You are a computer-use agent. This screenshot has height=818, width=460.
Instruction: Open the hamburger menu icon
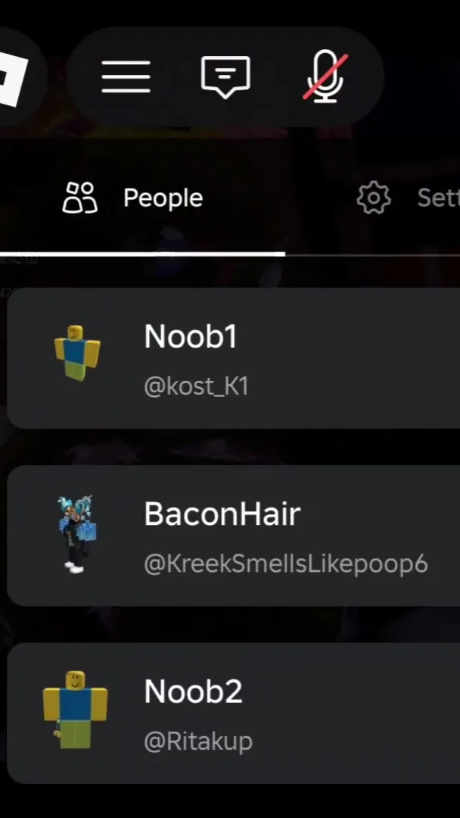[x=126, y=76]
